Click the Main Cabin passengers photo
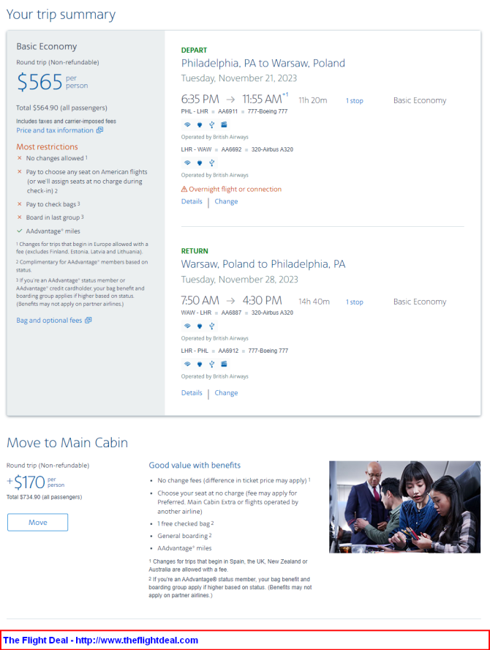The width and height of the screenshot is (490, 650). click(404, 507)
